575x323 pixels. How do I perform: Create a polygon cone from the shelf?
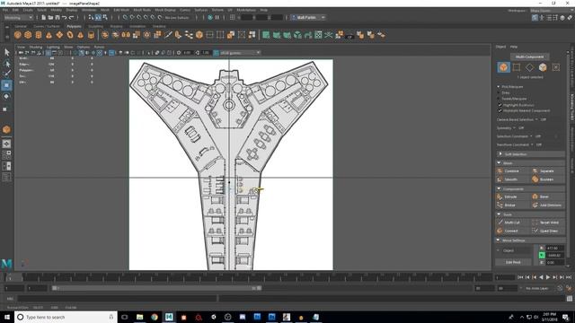49,35
